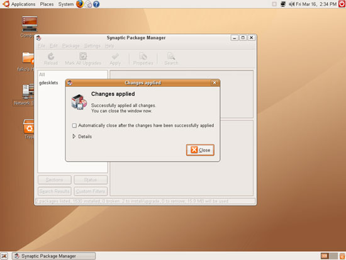Switch to the first workspace in switcher

[325, 256]
